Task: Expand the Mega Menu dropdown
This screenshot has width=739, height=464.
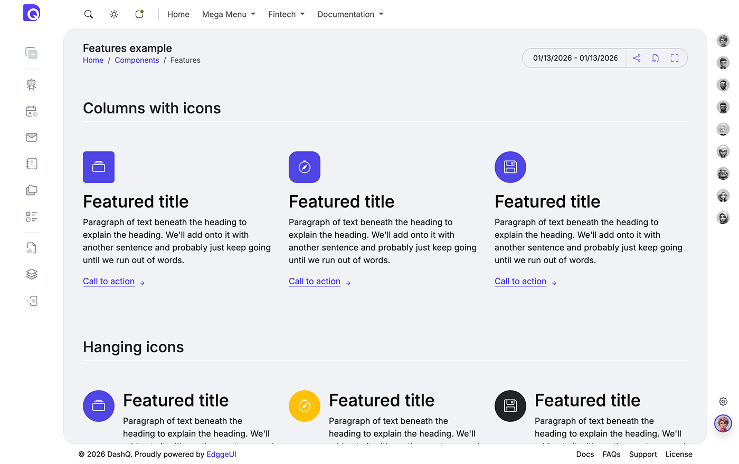Action: (229, 14)
